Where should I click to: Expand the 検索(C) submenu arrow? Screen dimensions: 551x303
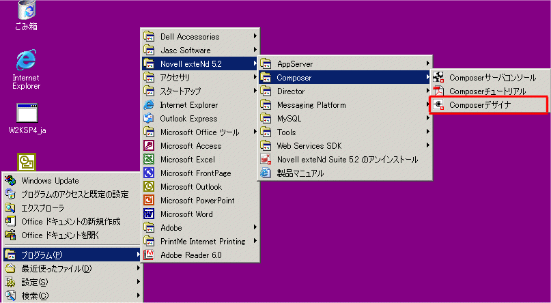(x=139, y=295)
